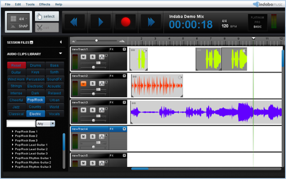
Task: Adjust the timeline zoom slider
Action: (x=97, y=41)
